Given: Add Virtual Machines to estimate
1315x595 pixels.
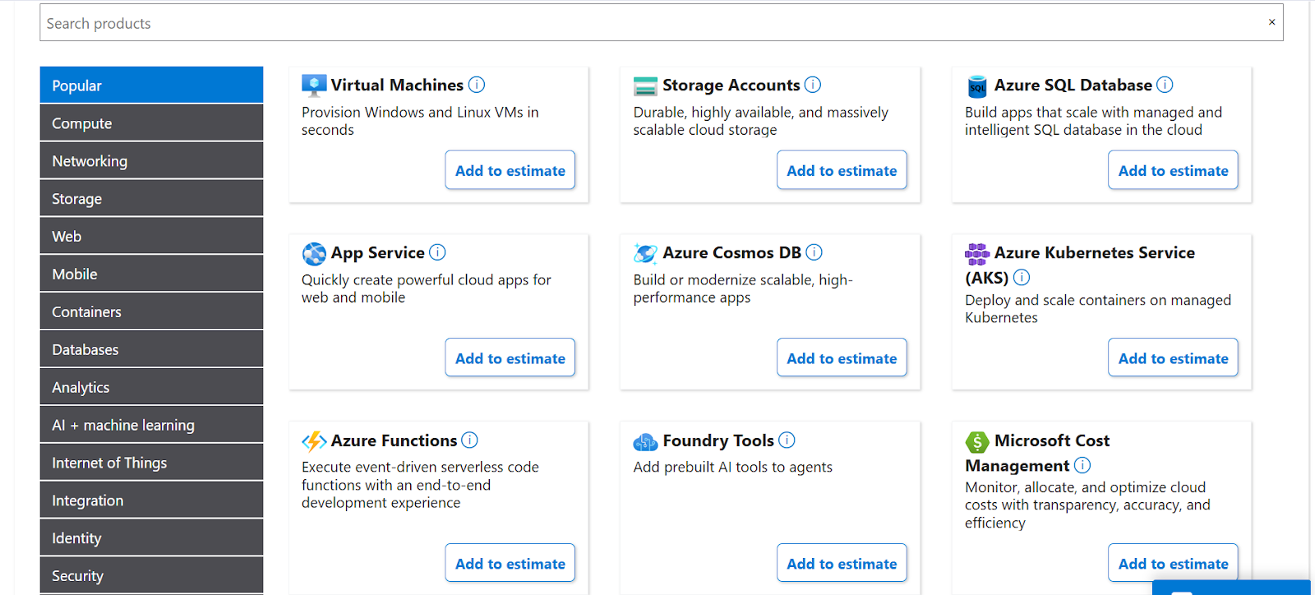Looking at the screenshot, I should pyautogui.click(x=510, y=170).
